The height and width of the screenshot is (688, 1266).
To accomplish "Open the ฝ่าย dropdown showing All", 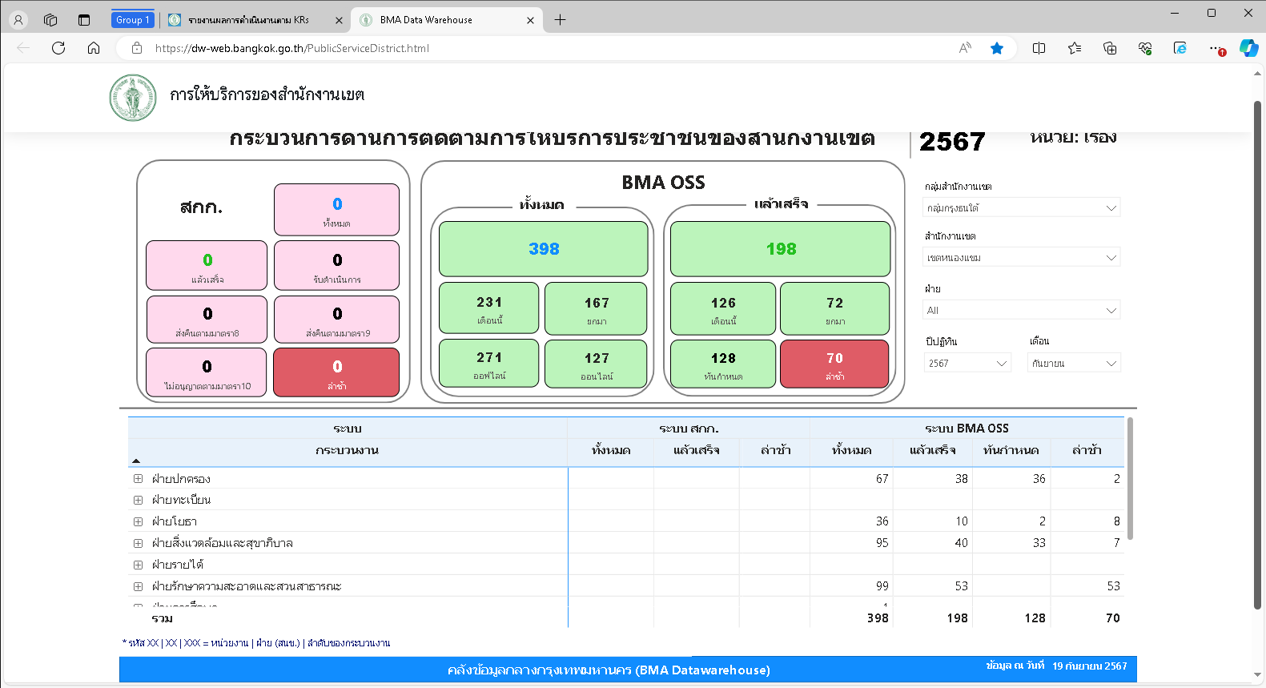I will 1021,311.
